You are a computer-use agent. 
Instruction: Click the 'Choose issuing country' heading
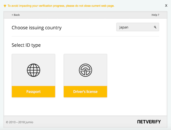[37, 28]
